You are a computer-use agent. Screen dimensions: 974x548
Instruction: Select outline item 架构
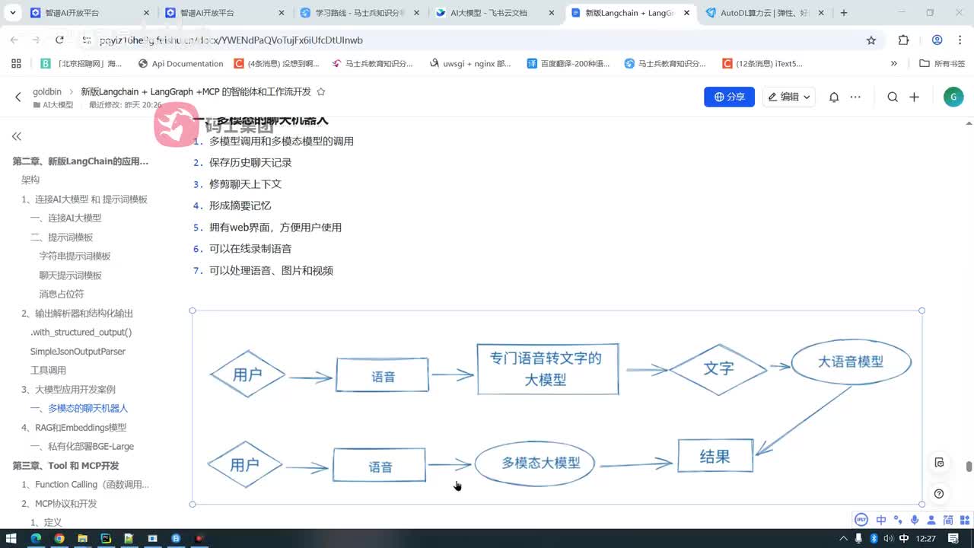coord(30,180)
